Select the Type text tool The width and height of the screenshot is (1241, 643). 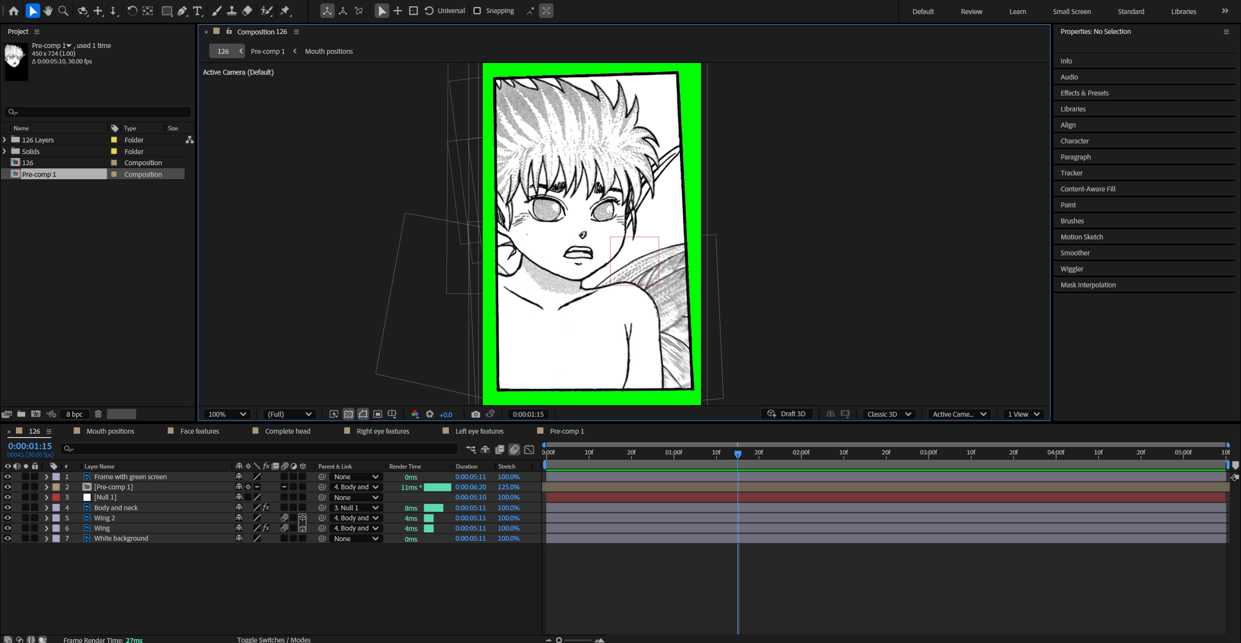click(197, 11)
